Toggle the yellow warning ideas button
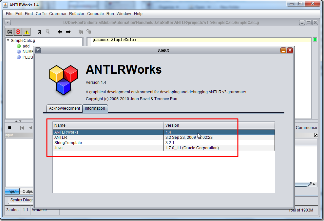 [x=27, y=32]
